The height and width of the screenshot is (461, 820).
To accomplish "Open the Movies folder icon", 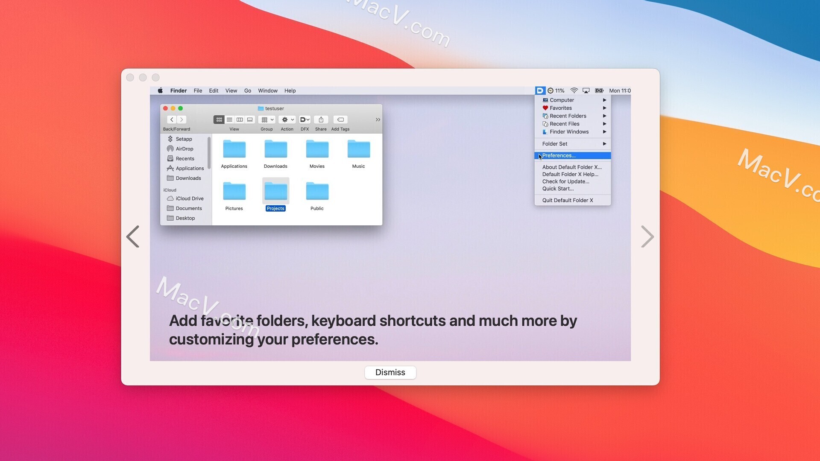I will [317, 149].
